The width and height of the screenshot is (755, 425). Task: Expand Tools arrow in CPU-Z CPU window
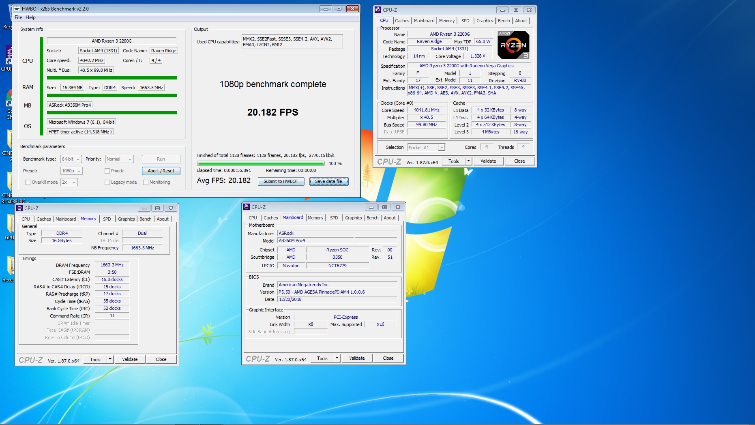point(468,161)
